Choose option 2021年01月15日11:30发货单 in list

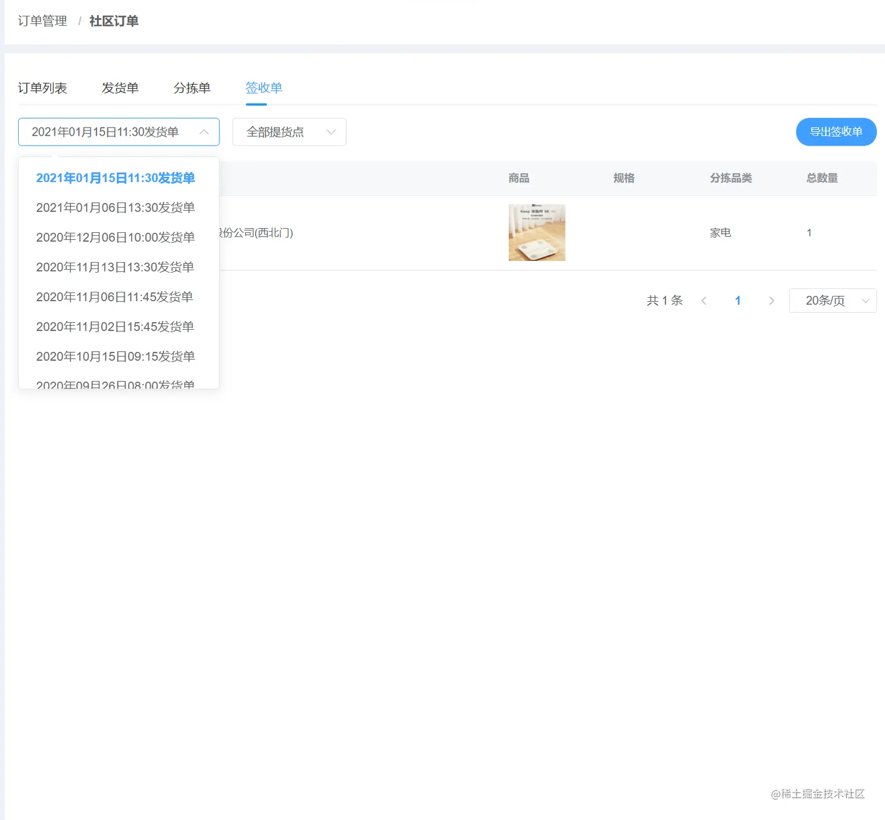[119, 178]
